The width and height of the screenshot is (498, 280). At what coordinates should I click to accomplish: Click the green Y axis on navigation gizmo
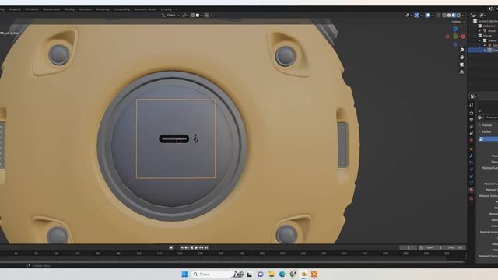coord(455,37)
